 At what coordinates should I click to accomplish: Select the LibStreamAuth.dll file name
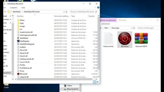pos(27,59)
